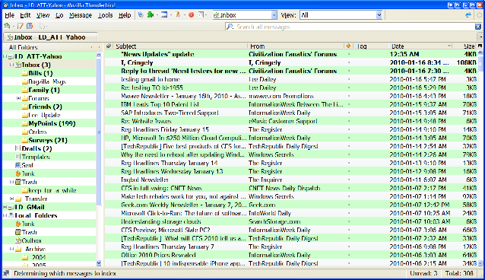The height and width of the screenshot is (280, 485).
Task: Open the Tools menu
Action: [x=106, y=15]
